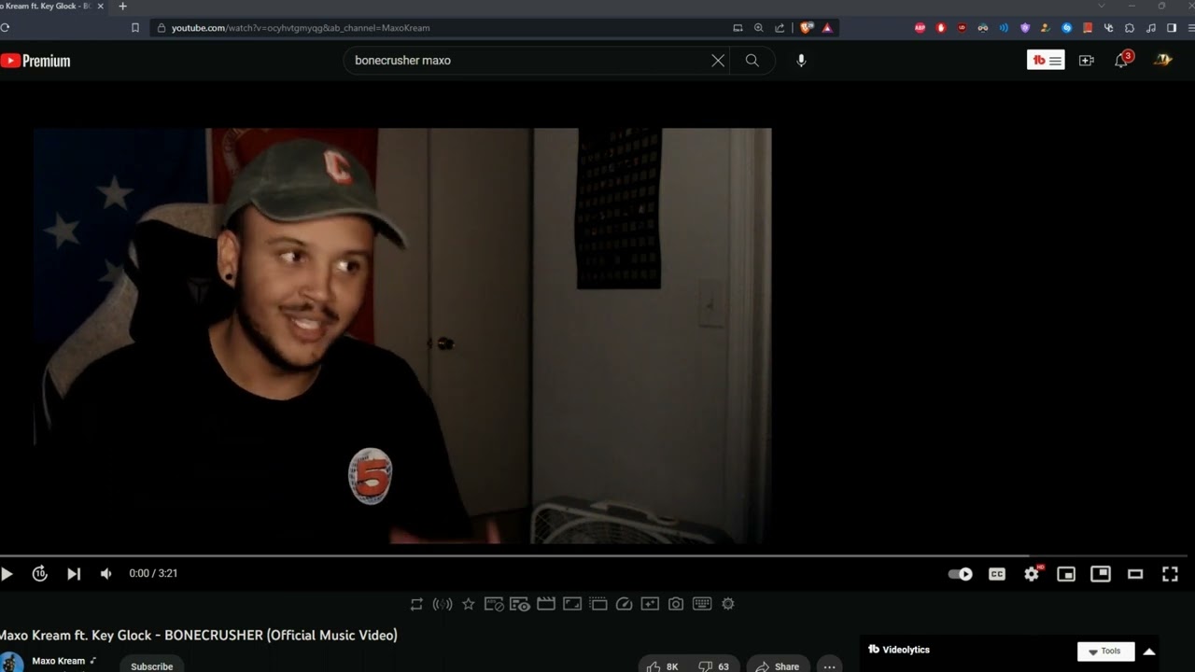This screenshot has height=672, width=1195.
Task: Toggle theater mode
Action: pos(1135,574)
